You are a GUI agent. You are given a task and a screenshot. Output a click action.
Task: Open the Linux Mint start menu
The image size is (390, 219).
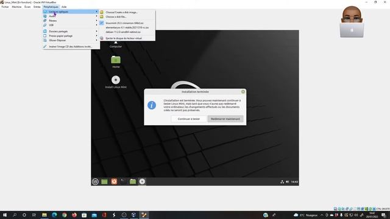pos(95,182)
